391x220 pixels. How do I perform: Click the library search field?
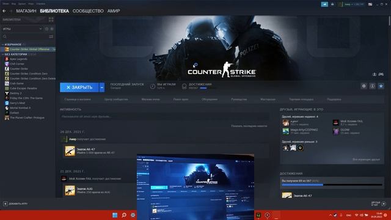tap(27, 37)
